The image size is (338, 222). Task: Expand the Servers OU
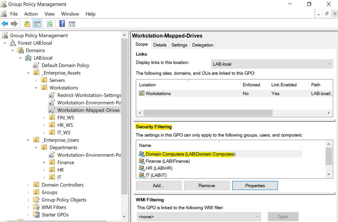(x=36, y=80)
